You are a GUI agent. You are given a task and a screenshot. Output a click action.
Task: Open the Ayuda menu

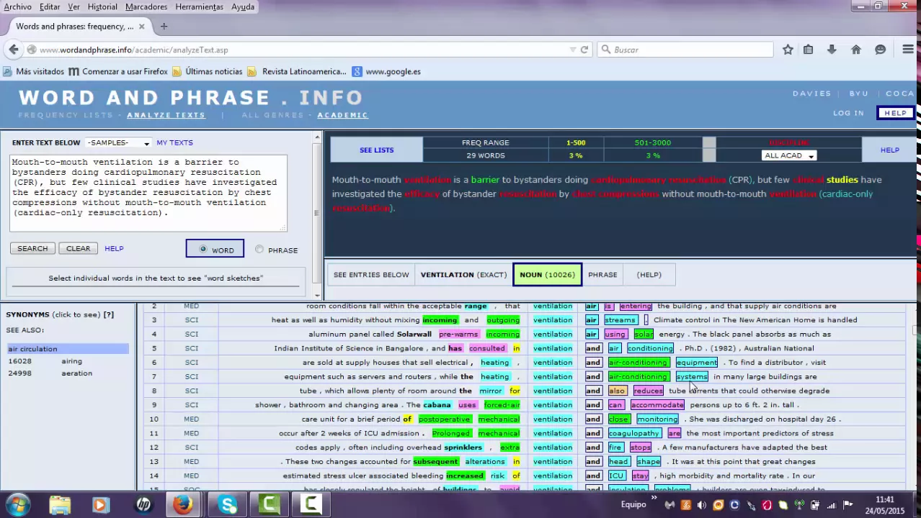click(x=243, y=6)
